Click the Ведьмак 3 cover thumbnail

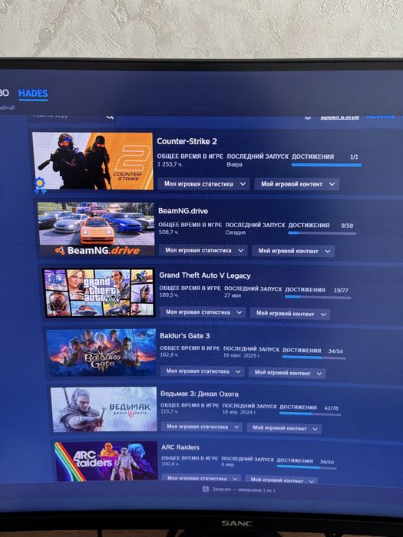[x=104, y=410]
